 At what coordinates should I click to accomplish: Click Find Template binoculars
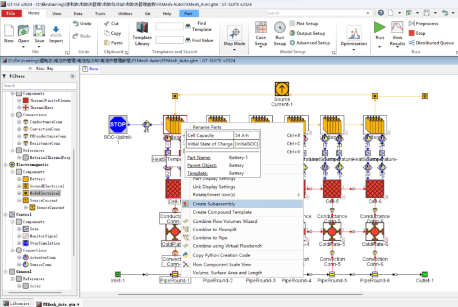click(188, 26)
